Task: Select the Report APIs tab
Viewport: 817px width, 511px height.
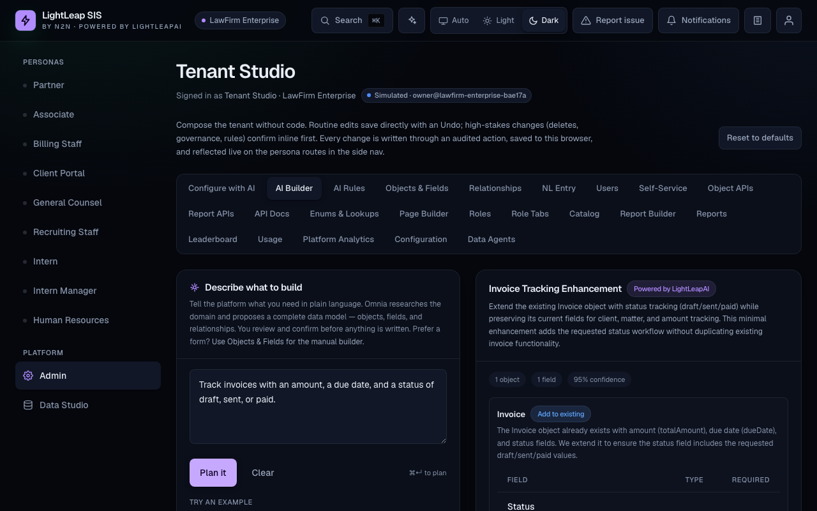Action: [211, 214]
